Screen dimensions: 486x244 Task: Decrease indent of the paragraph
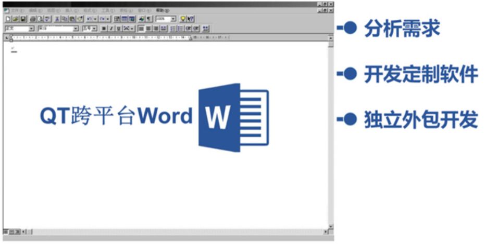[188, 28]
